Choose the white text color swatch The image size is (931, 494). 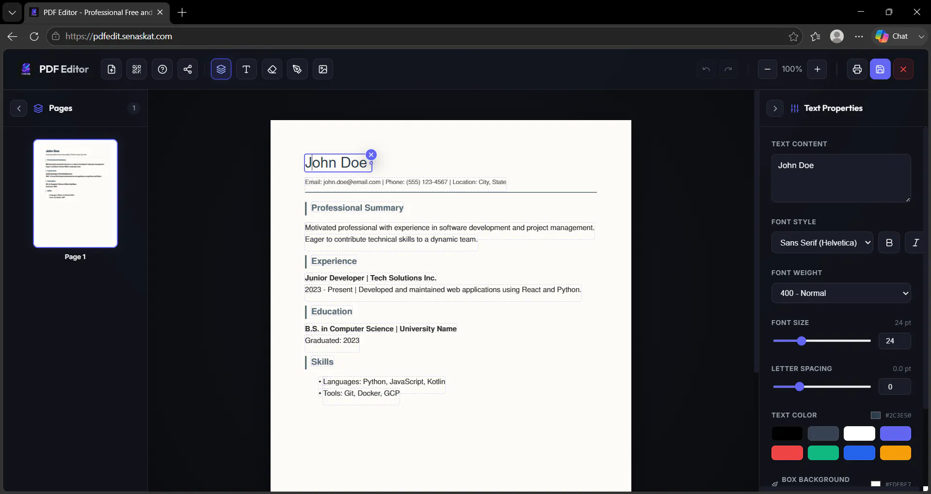[x=859, y=433]
